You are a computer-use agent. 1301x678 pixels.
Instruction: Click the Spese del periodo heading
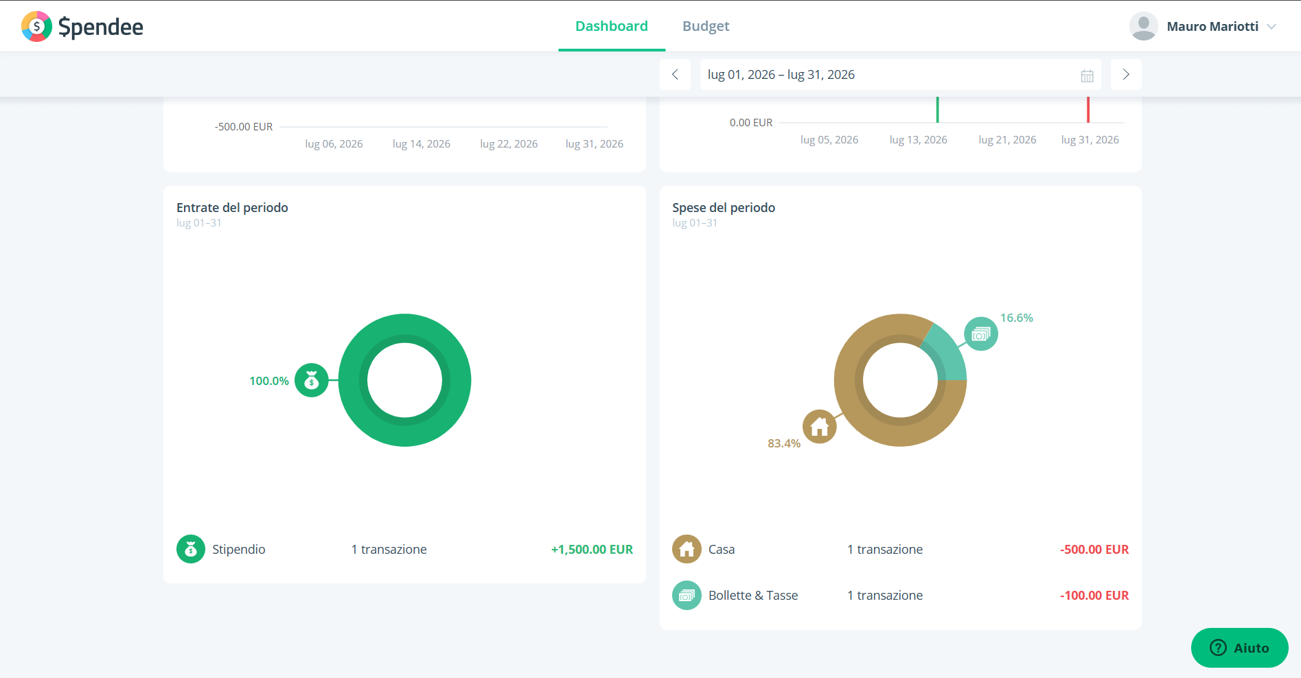pos(724,207)
